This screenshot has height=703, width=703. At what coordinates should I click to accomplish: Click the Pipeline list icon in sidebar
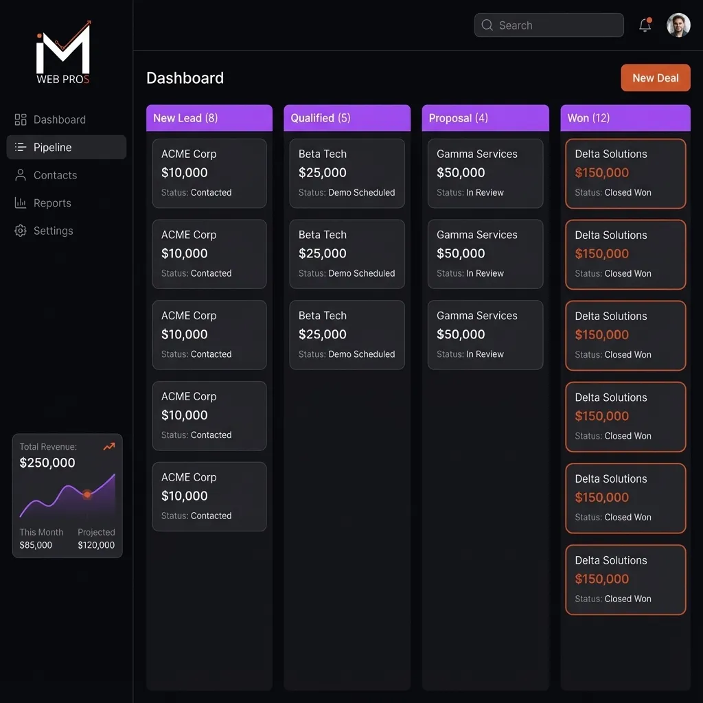pyautogui.click(x=21, y=148)
